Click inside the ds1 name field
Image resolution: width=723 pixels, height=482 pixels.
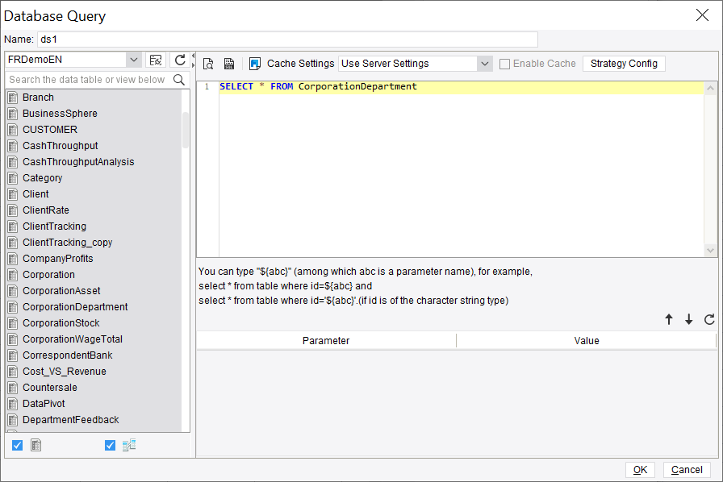[282, 39]
